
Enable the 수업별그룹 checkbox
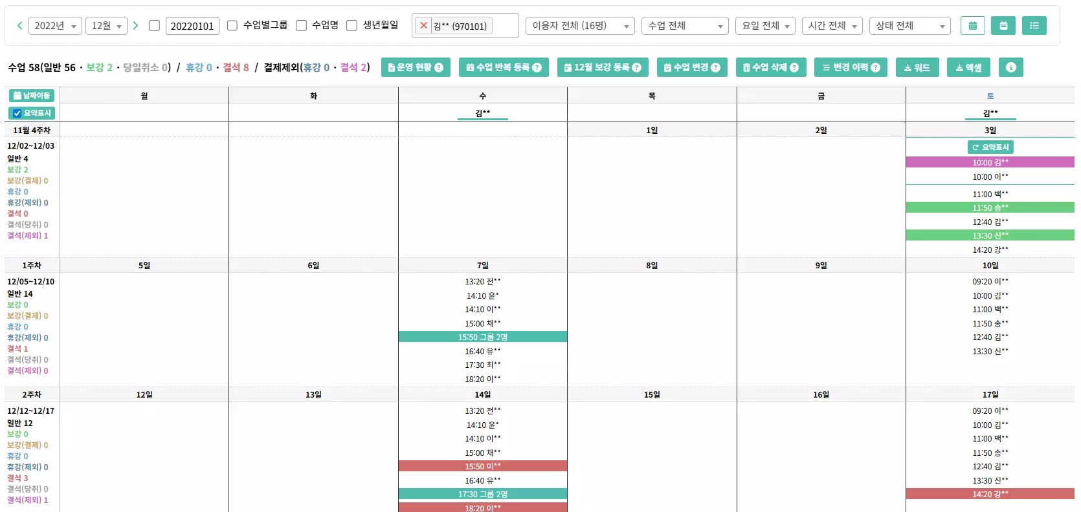(233, 26)
